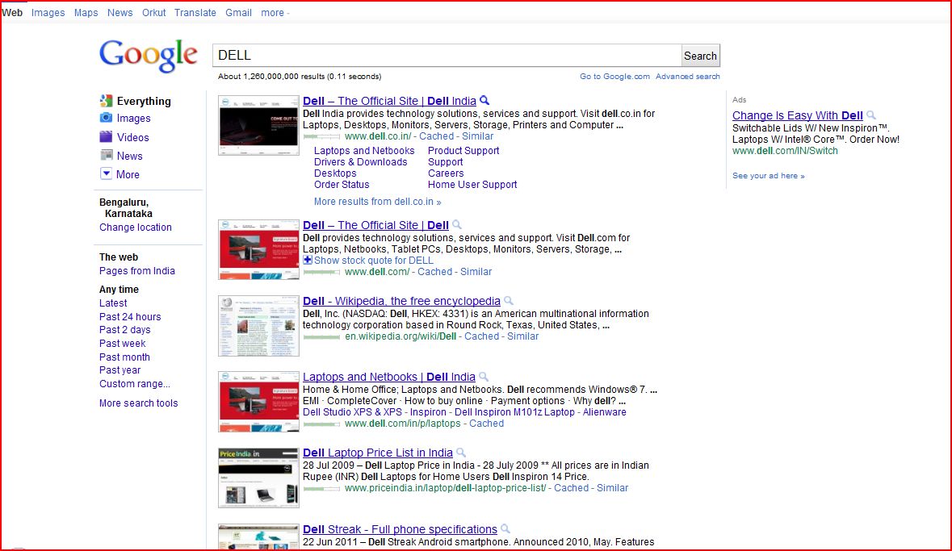Show More search tools
This screenshot has width=952, height=551.
coord(138,403)
